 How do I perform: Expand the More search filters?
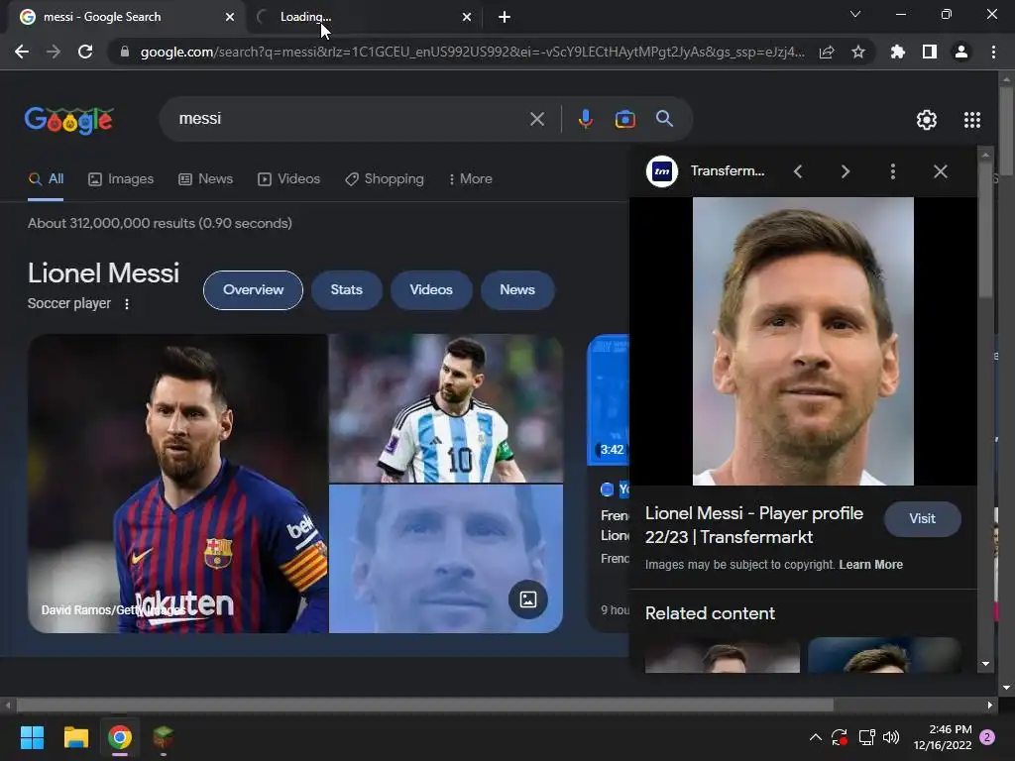point(471,179)
